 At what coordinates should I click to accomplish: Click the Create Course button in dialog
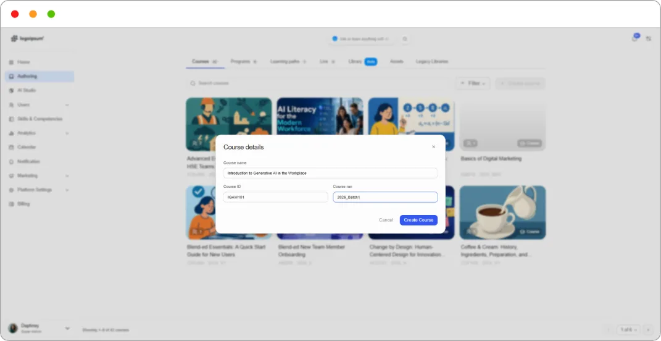pyautogui.click(x=418, y=220)
